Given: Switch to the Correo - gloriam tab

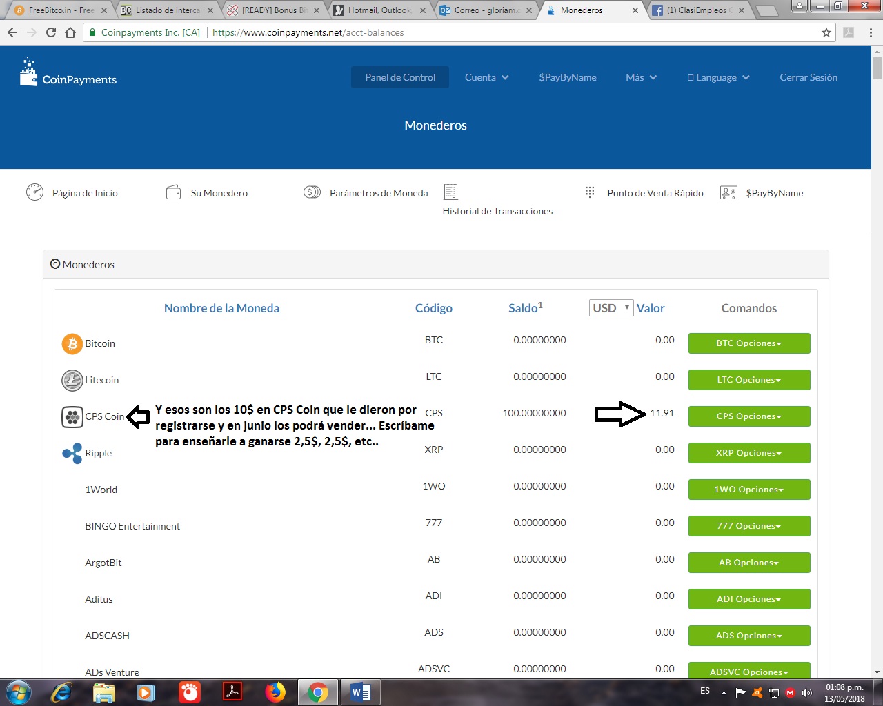Looking at the screenshot, I should (x=486, y=10).
